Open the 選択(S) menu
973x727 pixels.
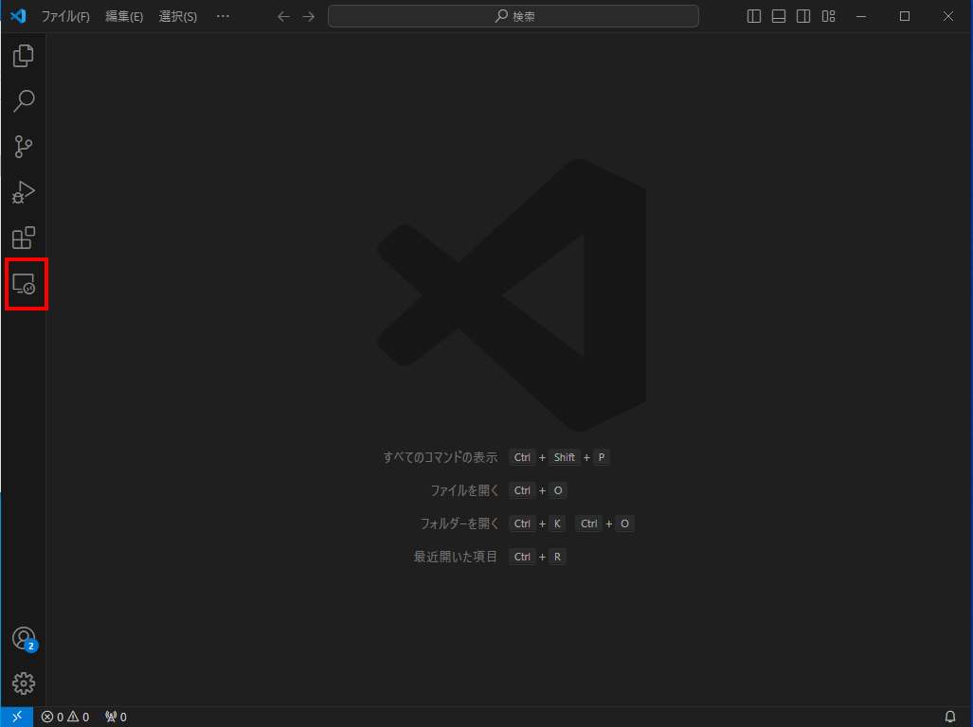click(x=178, y=16)
